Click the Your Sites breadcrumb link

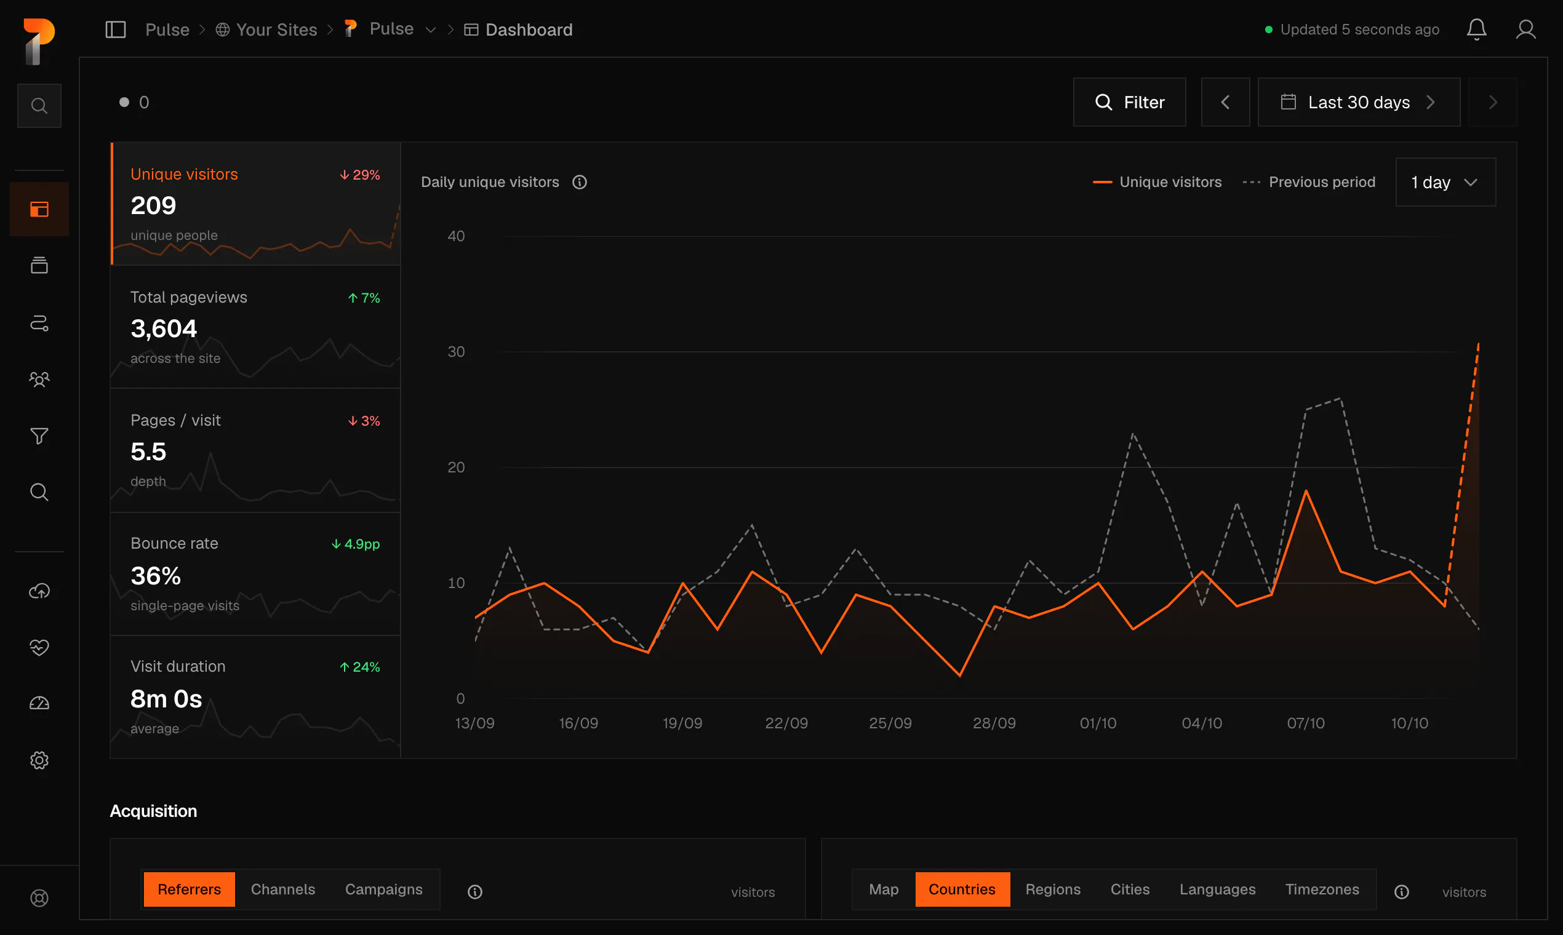[x=266, y=30]
